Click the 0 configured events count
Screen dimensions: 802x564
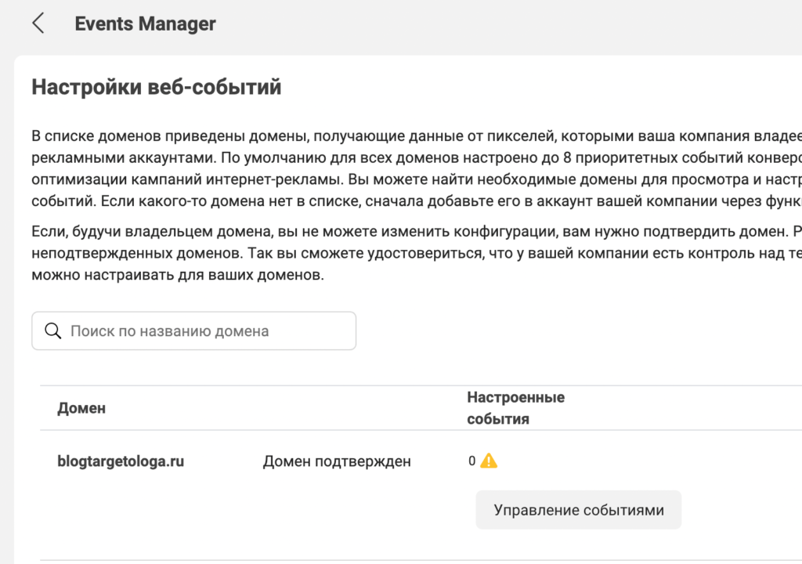coord(472,461)
